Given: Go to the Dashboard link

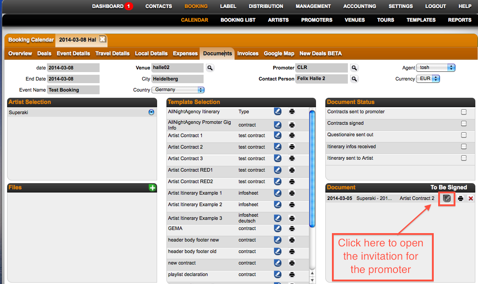Looking at the screenshot, I should pyautogui.click(x=108, y=6).
